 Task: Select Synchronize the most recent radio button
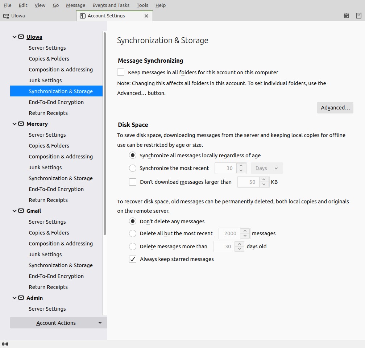(x=133, y=168)
